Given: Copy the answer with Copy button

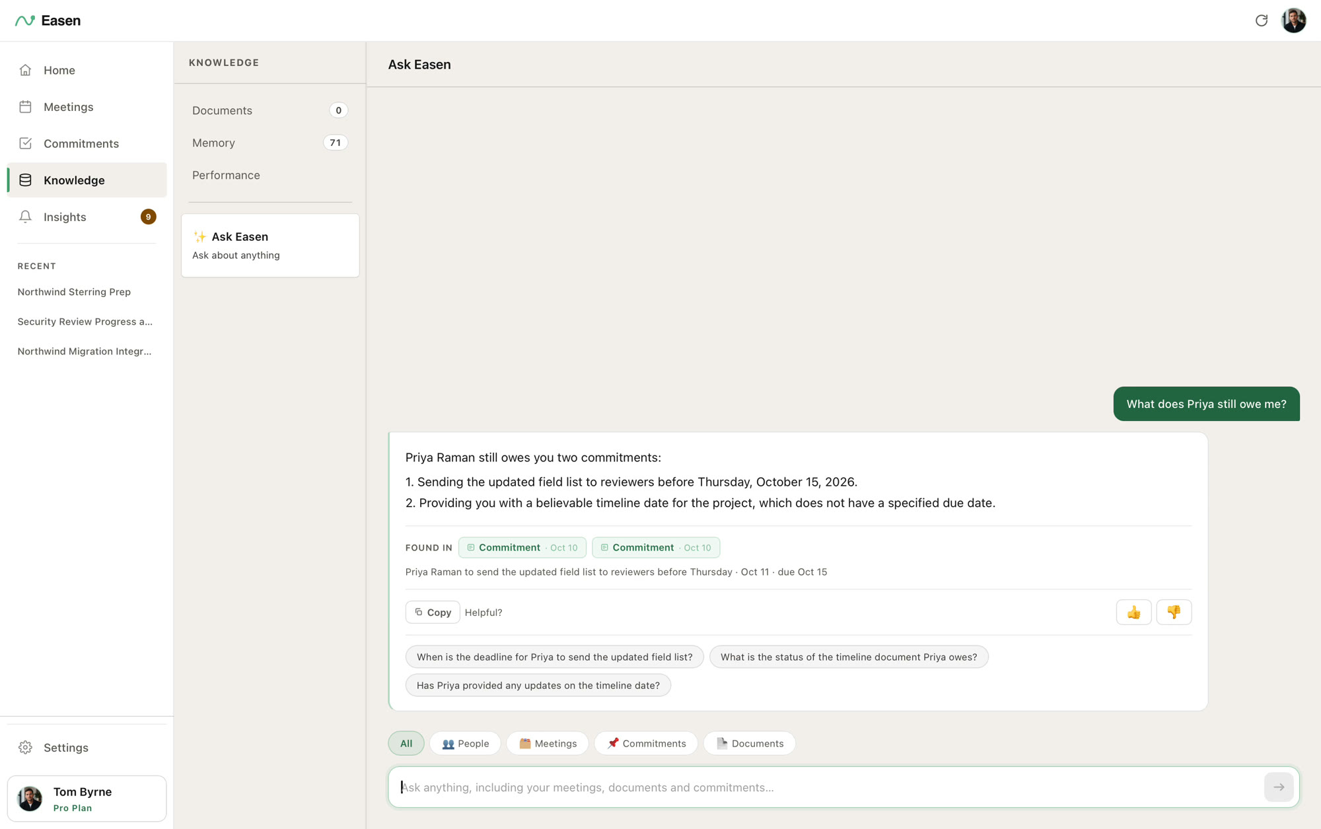Looking at the screenshot, I should 433,613.
